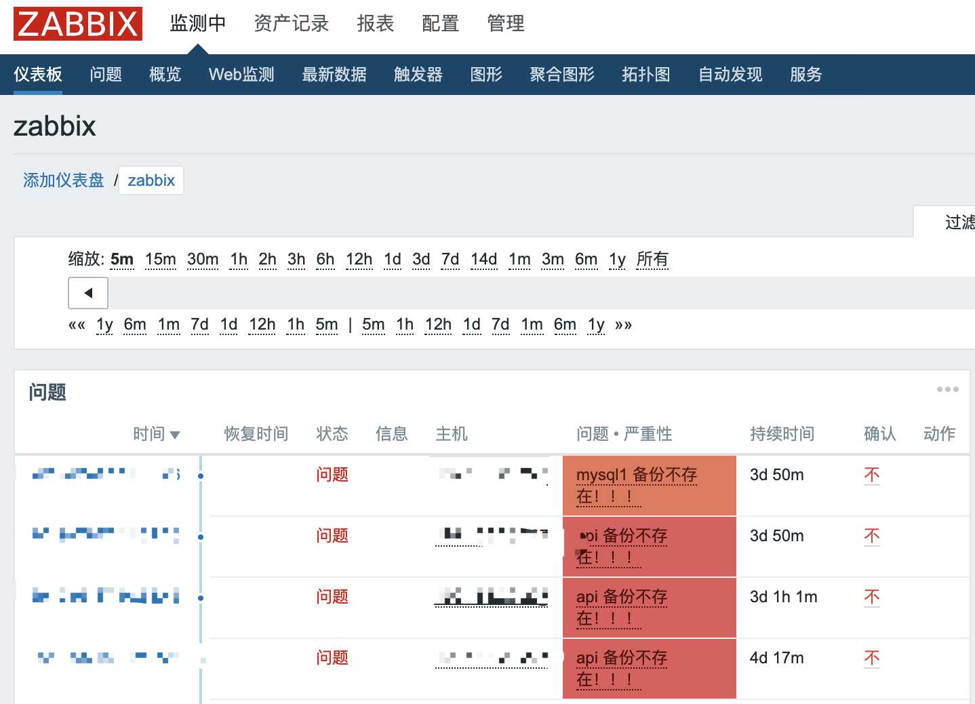Open the 聚合图形 submenu tab
The height and width of the screenshot is (704, 975).
(x=562, y=74)
